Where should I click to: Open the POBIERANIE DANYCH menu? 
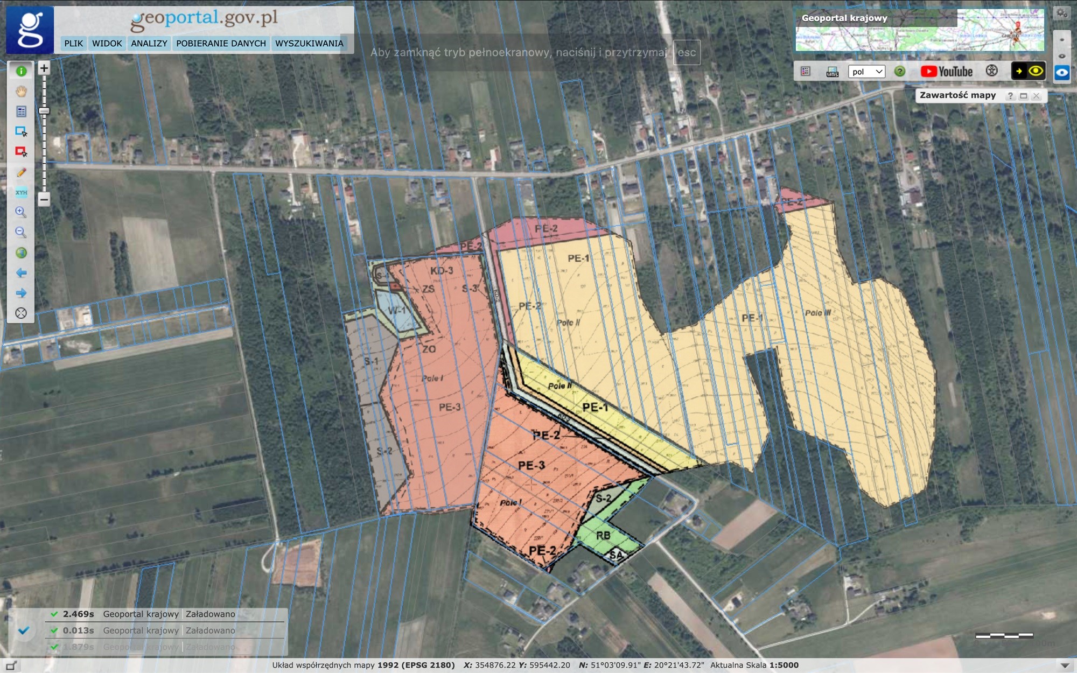click(x=221, y=44)
